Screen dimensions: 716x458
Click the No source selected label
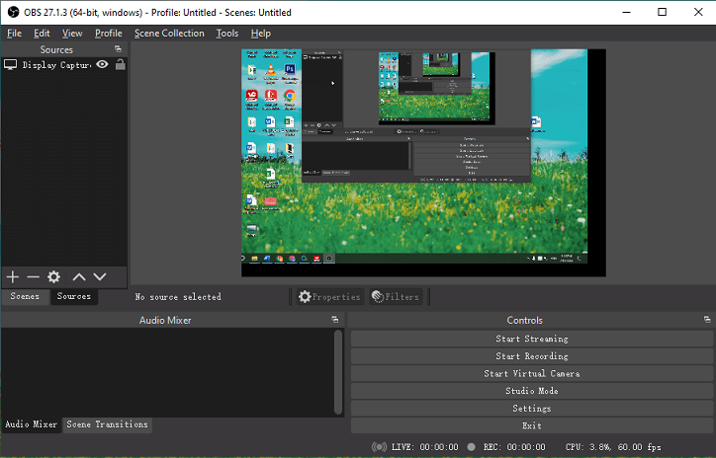click(x=178, y=297)
